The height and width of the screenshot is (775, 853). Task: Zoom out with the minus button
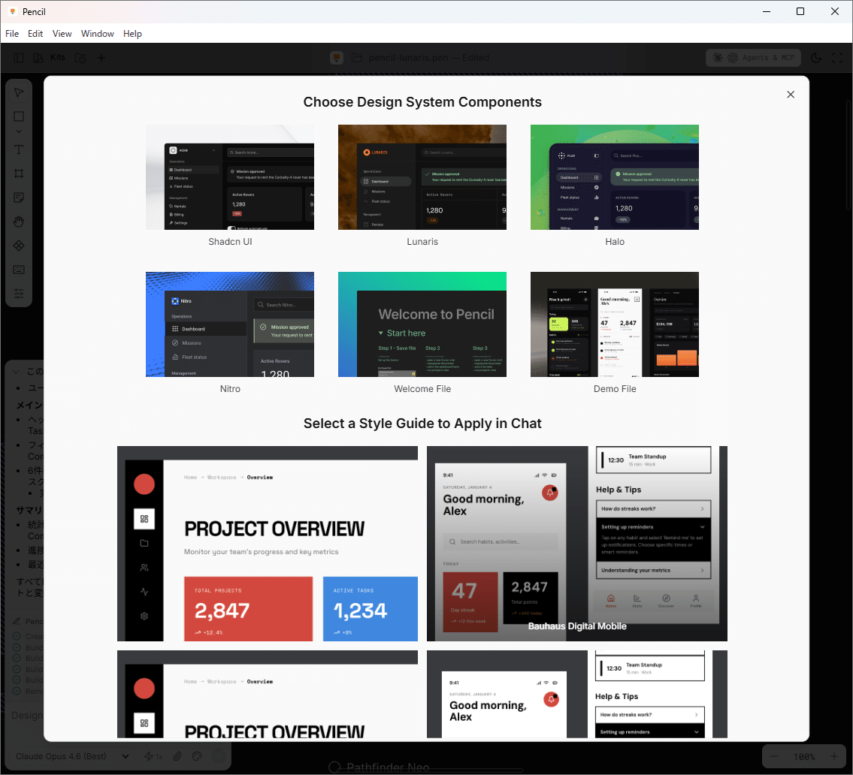(x=774, y=756)
